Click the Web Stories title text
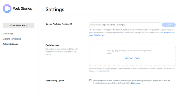 [22, 9]
